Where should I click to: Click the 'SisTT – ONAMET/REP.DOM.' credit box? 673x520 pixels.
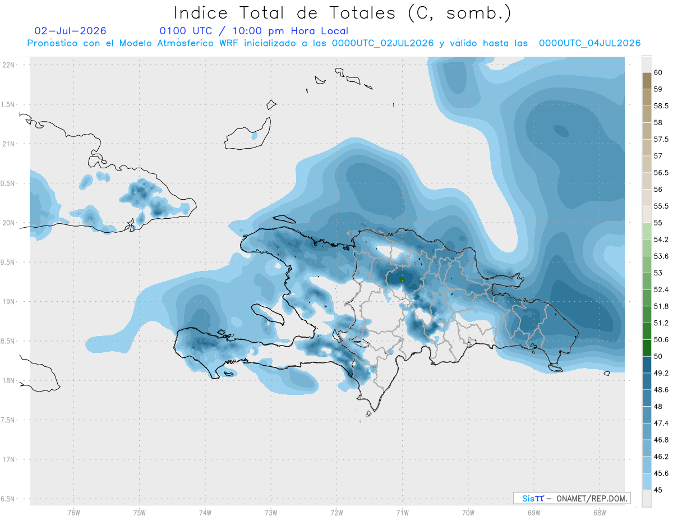[571, 498]
